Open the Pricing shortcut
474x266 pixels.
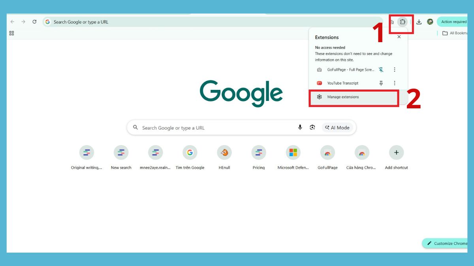(x=259, y=157)
